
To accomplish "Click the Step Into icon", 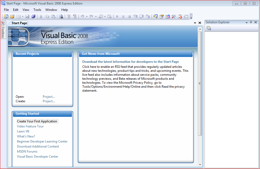I will tap(136, 16).
